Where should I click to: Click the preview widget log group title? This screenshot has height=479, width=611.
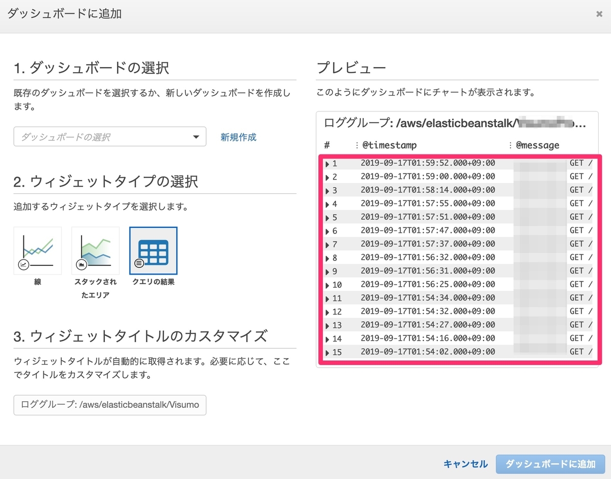(x=455, y=124)
